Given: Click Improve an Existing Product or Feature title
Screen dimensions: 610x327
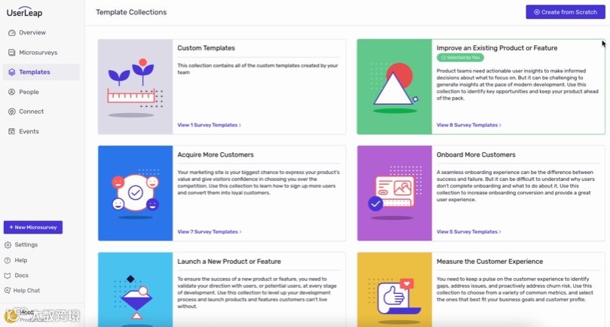Looking at the screenshot, I should pos(497,48).
